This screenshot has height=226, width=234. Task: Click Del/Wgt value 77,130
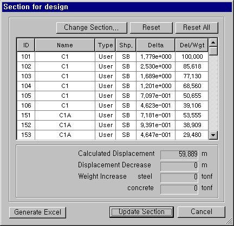pos(192,76)
